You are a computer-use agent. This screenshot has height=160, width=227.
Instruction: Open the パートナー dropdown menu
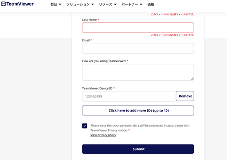click(132, 5)
